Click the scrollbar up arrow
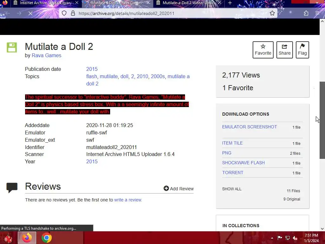The image size is (325, 244). 322,21
